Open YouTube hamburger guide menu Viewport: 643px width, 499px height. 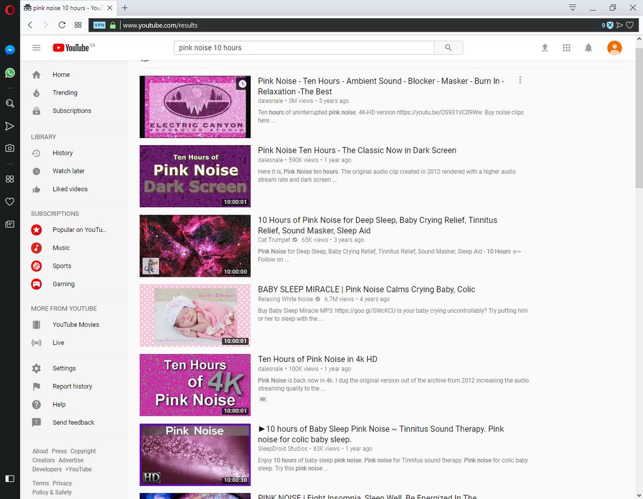(x=36, y=48)
